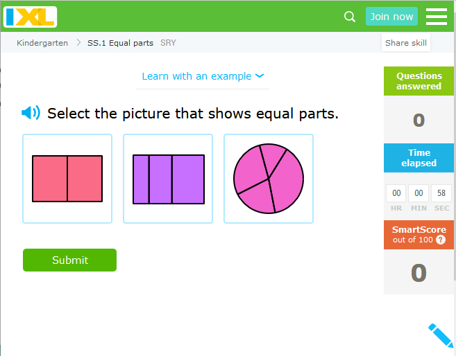Open the blue pencil scratchpad tool
Screen dimensions: 456x356
coord(441,335)
